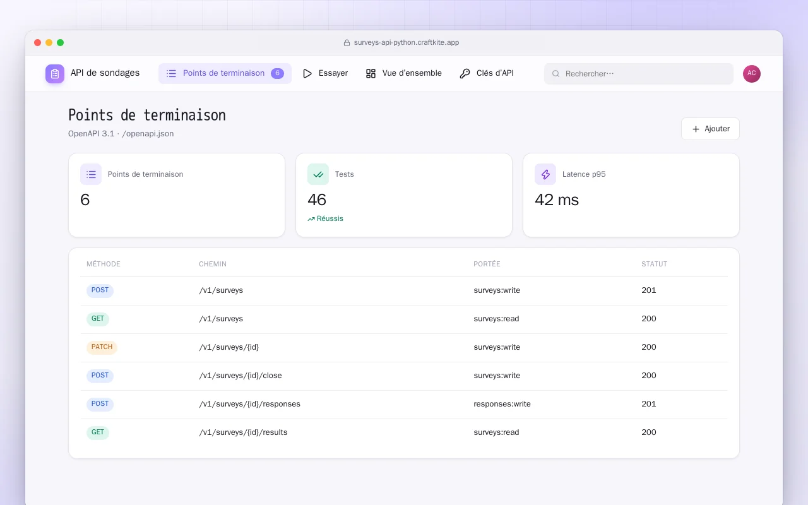Click the Points de terminaison page heading
The width and height of the screenshot is (808, 505).
coord(147,116)
